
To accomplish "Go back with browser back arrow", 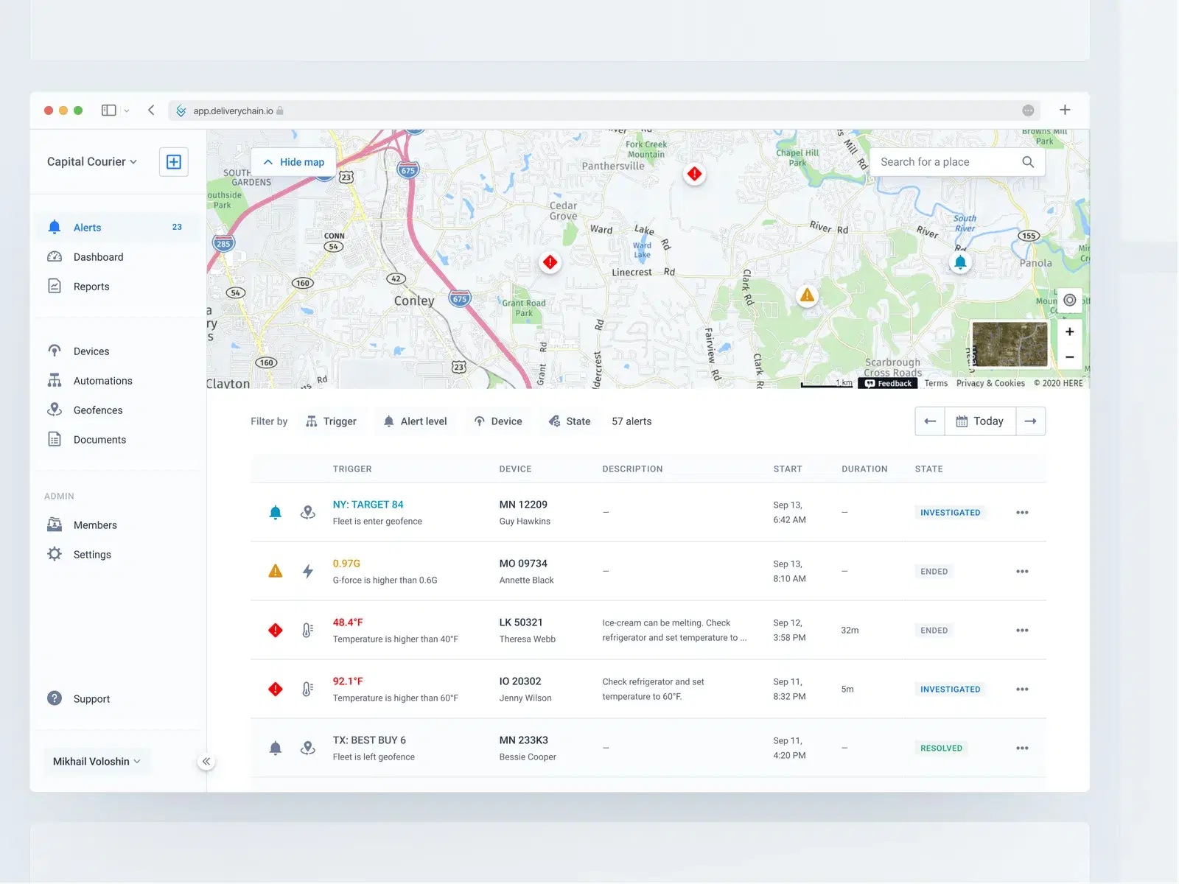I will pyautogui.click(x=151, y=110).
